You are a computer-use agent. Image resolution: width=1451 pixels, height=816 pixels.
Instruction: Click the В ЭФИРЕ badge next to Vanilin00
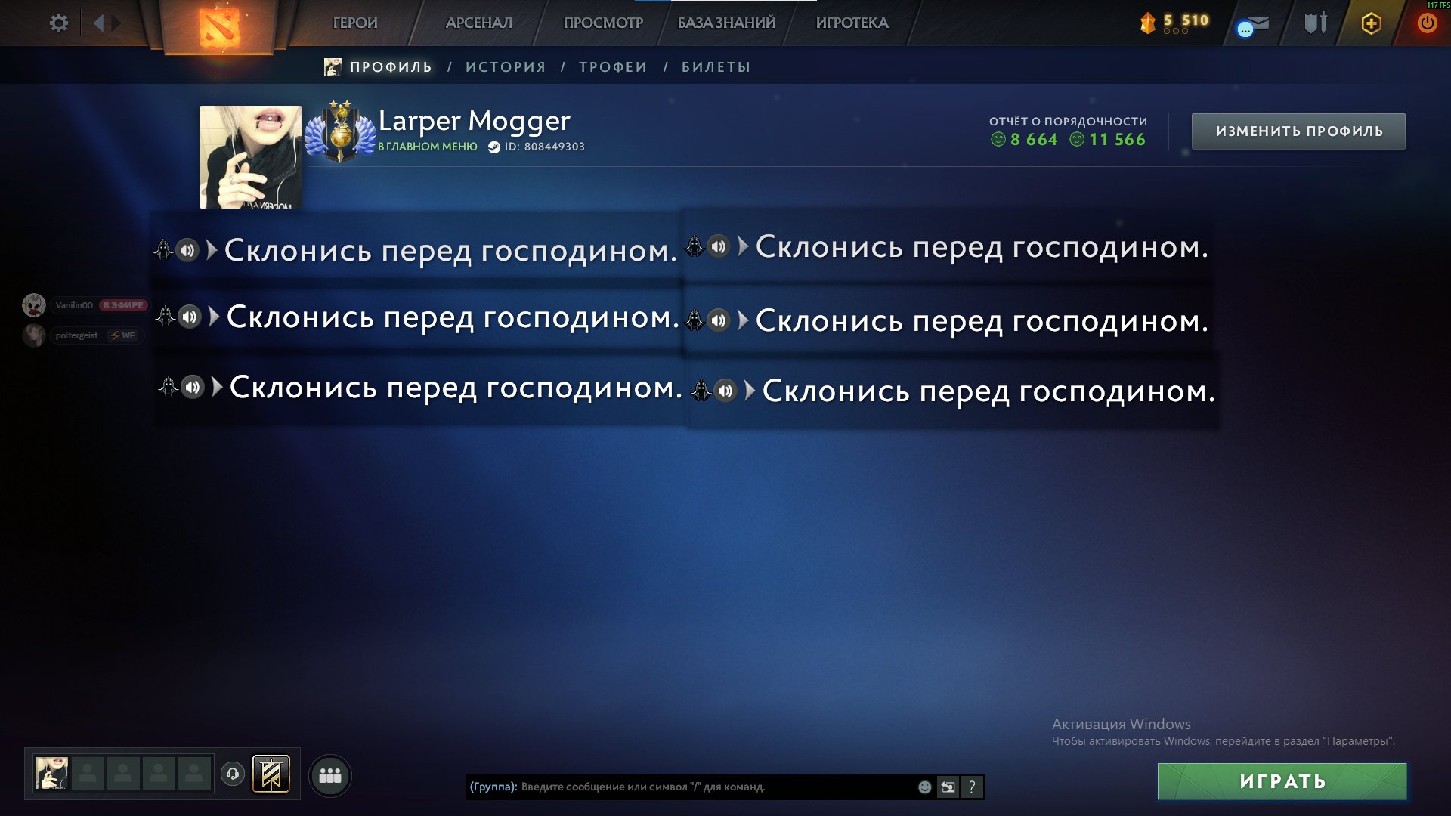tap(123, 305)
